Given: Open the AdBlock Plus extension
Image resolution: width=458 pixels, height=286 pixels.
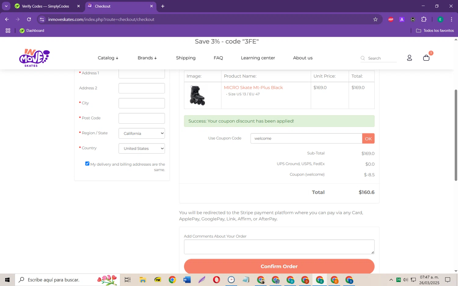Looking at the screenshot, I should click(x=391, y=19).
